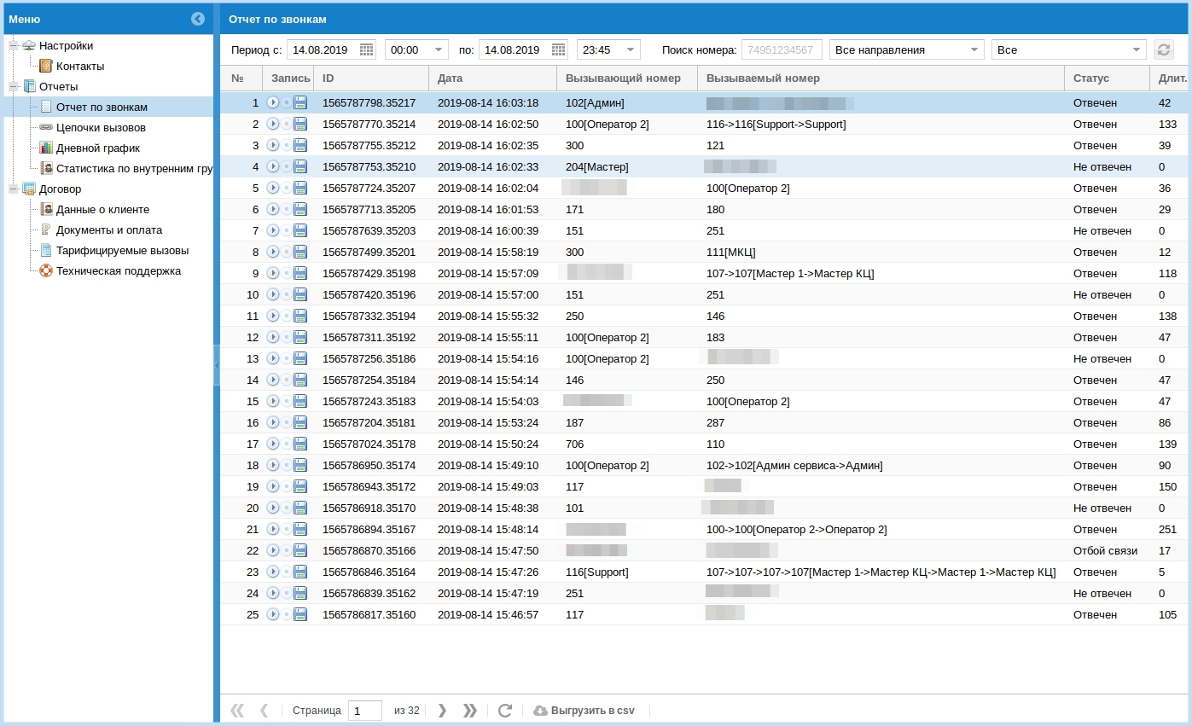Collapse the Меню side panel arrow
This screenshot has width=1192, height=726.
(x=198, y=19)
